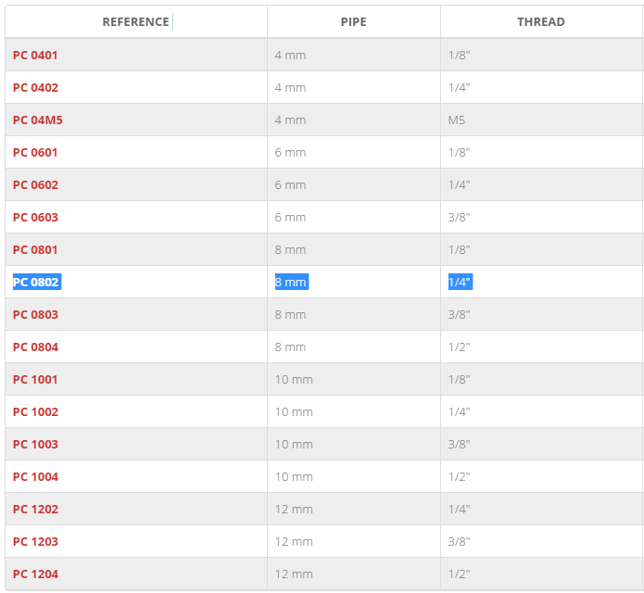The image size is (644, 593).
Task: Open the PC 0603 product reference
Action: coord(36,217)
